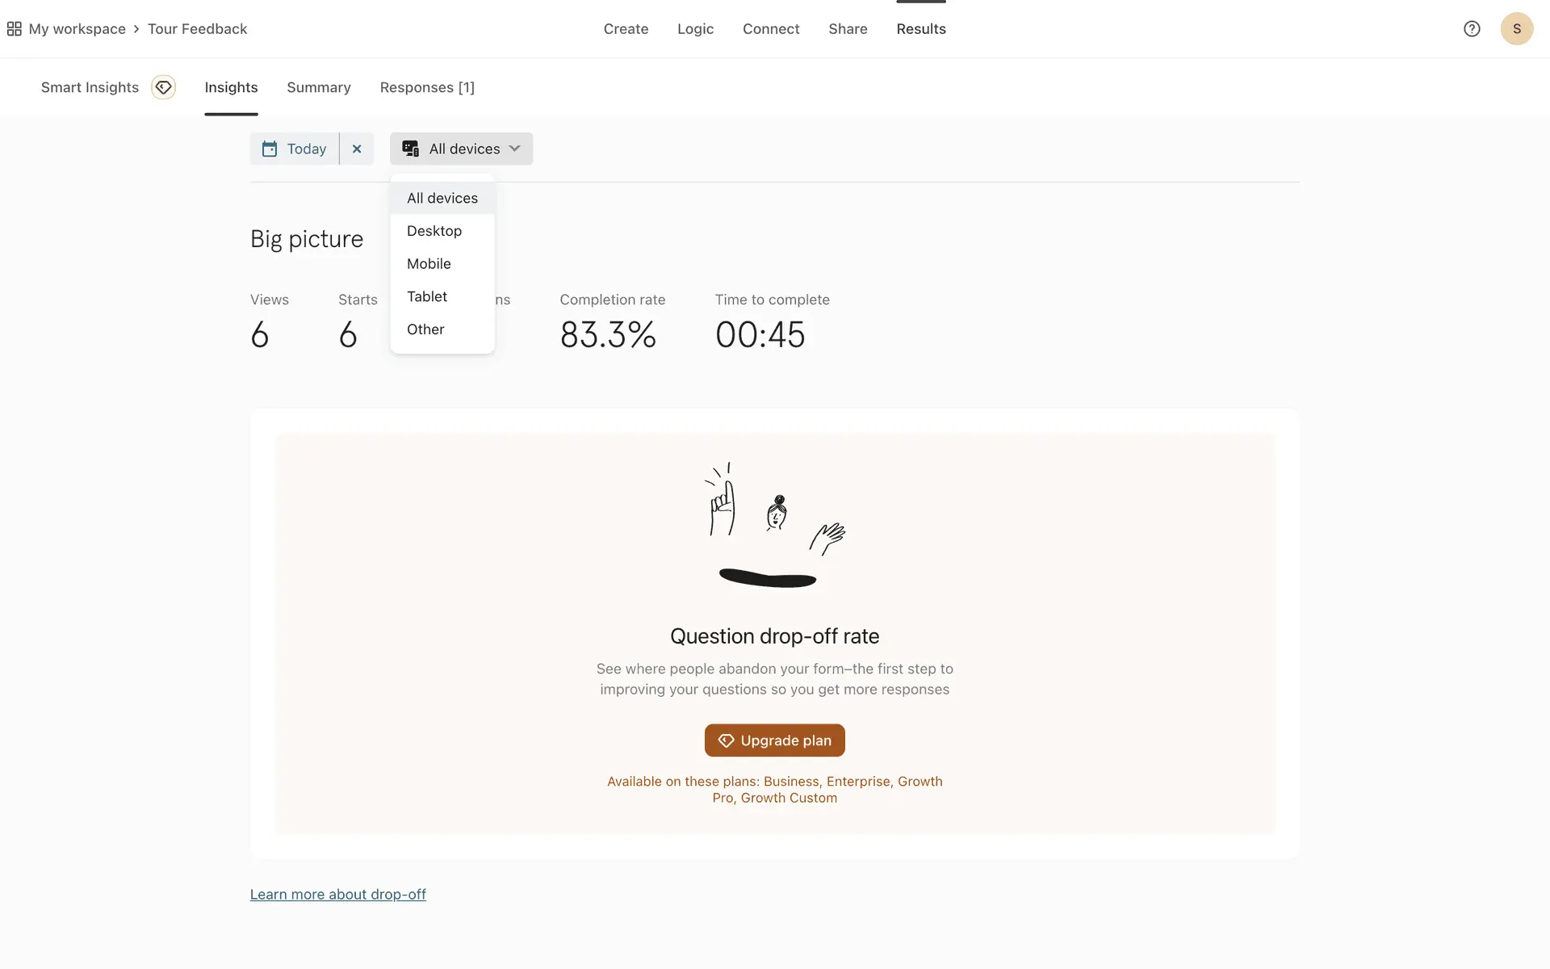Viewport: 1550px width, 969px height.
Task: Select All devices option in list
Action: [x=442, y=198]
